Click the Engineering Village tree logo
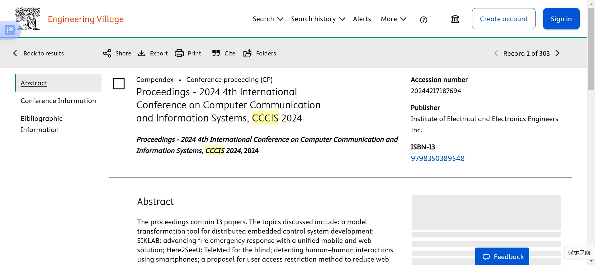This screenshot has height=265, width=595. tap(28, 19)
